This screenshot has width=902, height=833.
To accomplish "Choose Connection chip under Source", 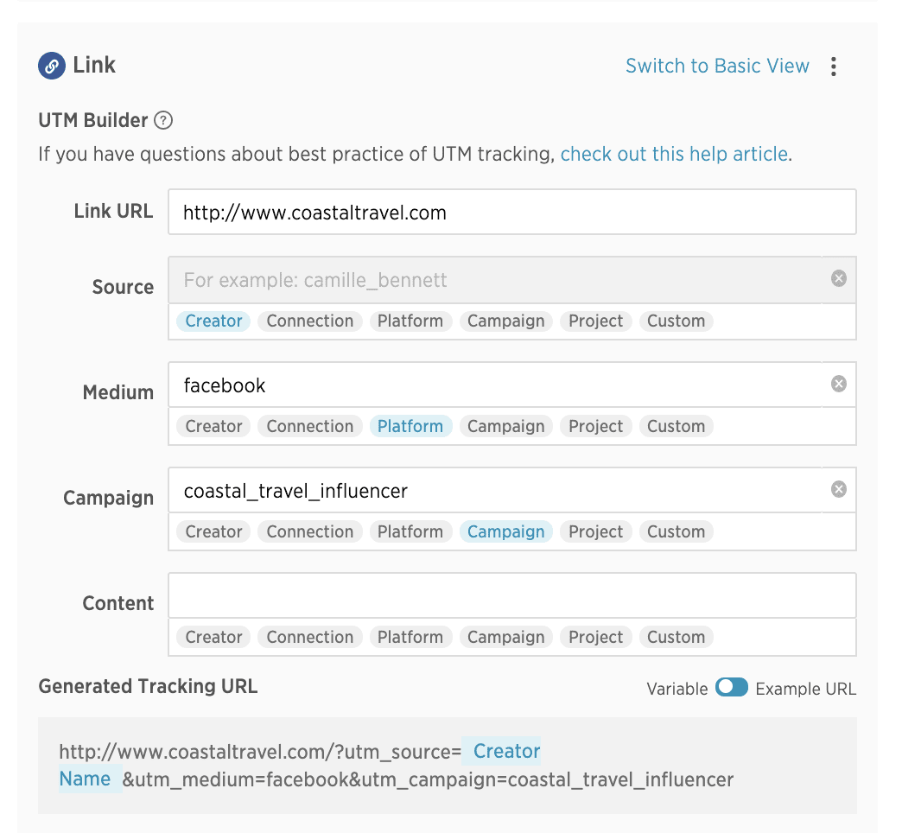I will coord(309,321).
